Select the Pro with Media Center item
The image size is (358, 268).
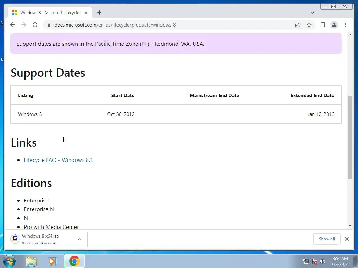click(x=51, y=227)
